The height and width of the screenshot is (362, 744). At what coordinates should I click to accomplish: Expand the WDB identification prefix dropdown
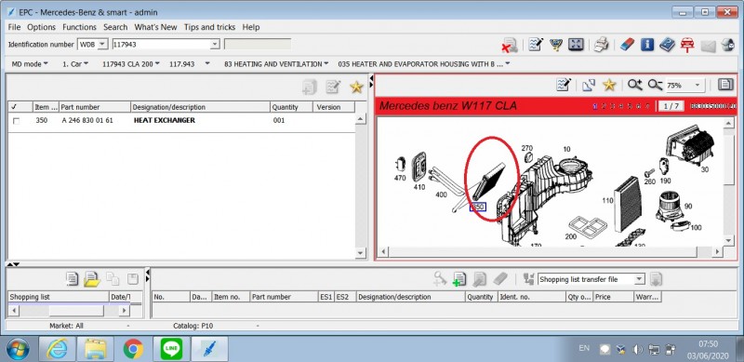pyautogui.click(x=102, y=44)
